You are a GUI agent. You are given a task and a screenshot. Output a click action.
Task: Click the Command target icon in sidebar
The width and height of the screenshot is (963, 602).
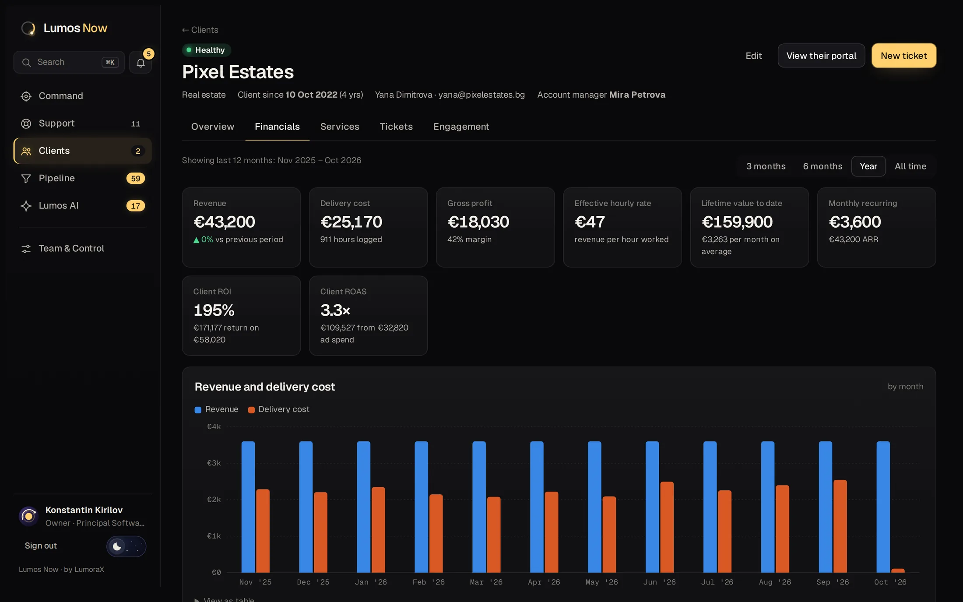[x=26, y=96]
